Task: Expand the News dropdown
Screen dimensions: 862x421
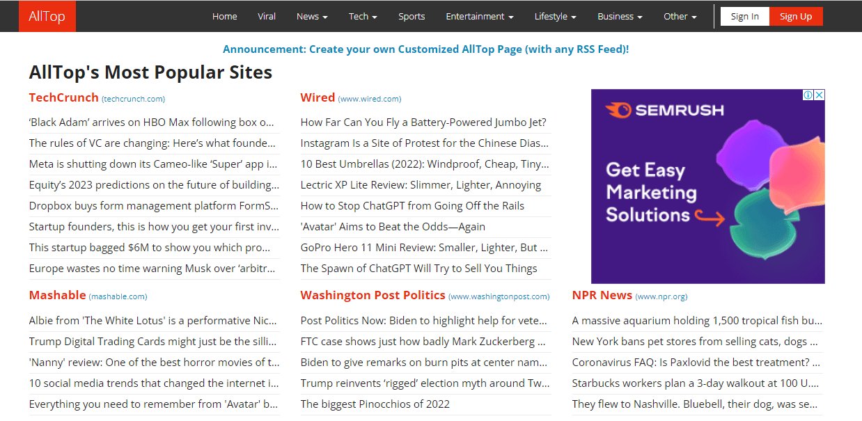Action: (x=312, y=16)
